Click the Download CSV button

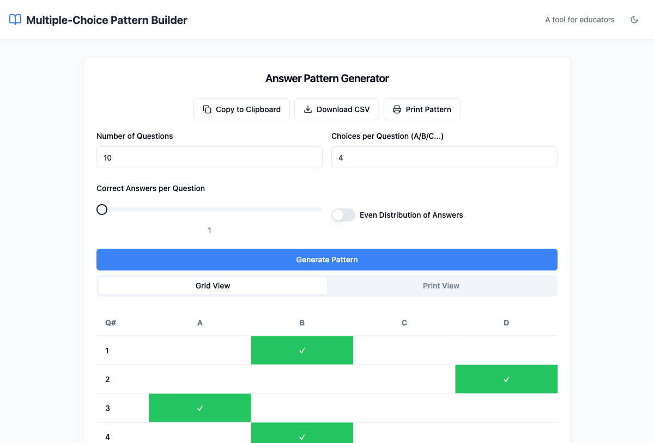click(x=336, y=109)
